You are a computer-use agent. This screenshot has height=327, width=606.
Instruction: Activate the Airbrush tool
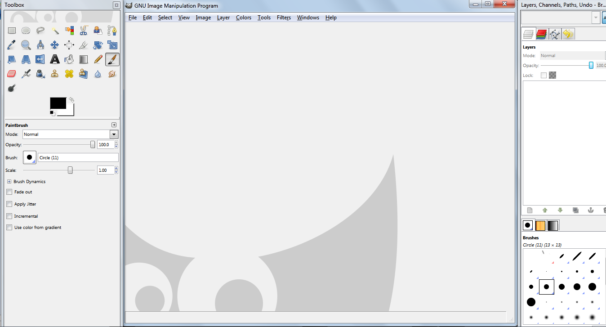[x=26, y=74]
